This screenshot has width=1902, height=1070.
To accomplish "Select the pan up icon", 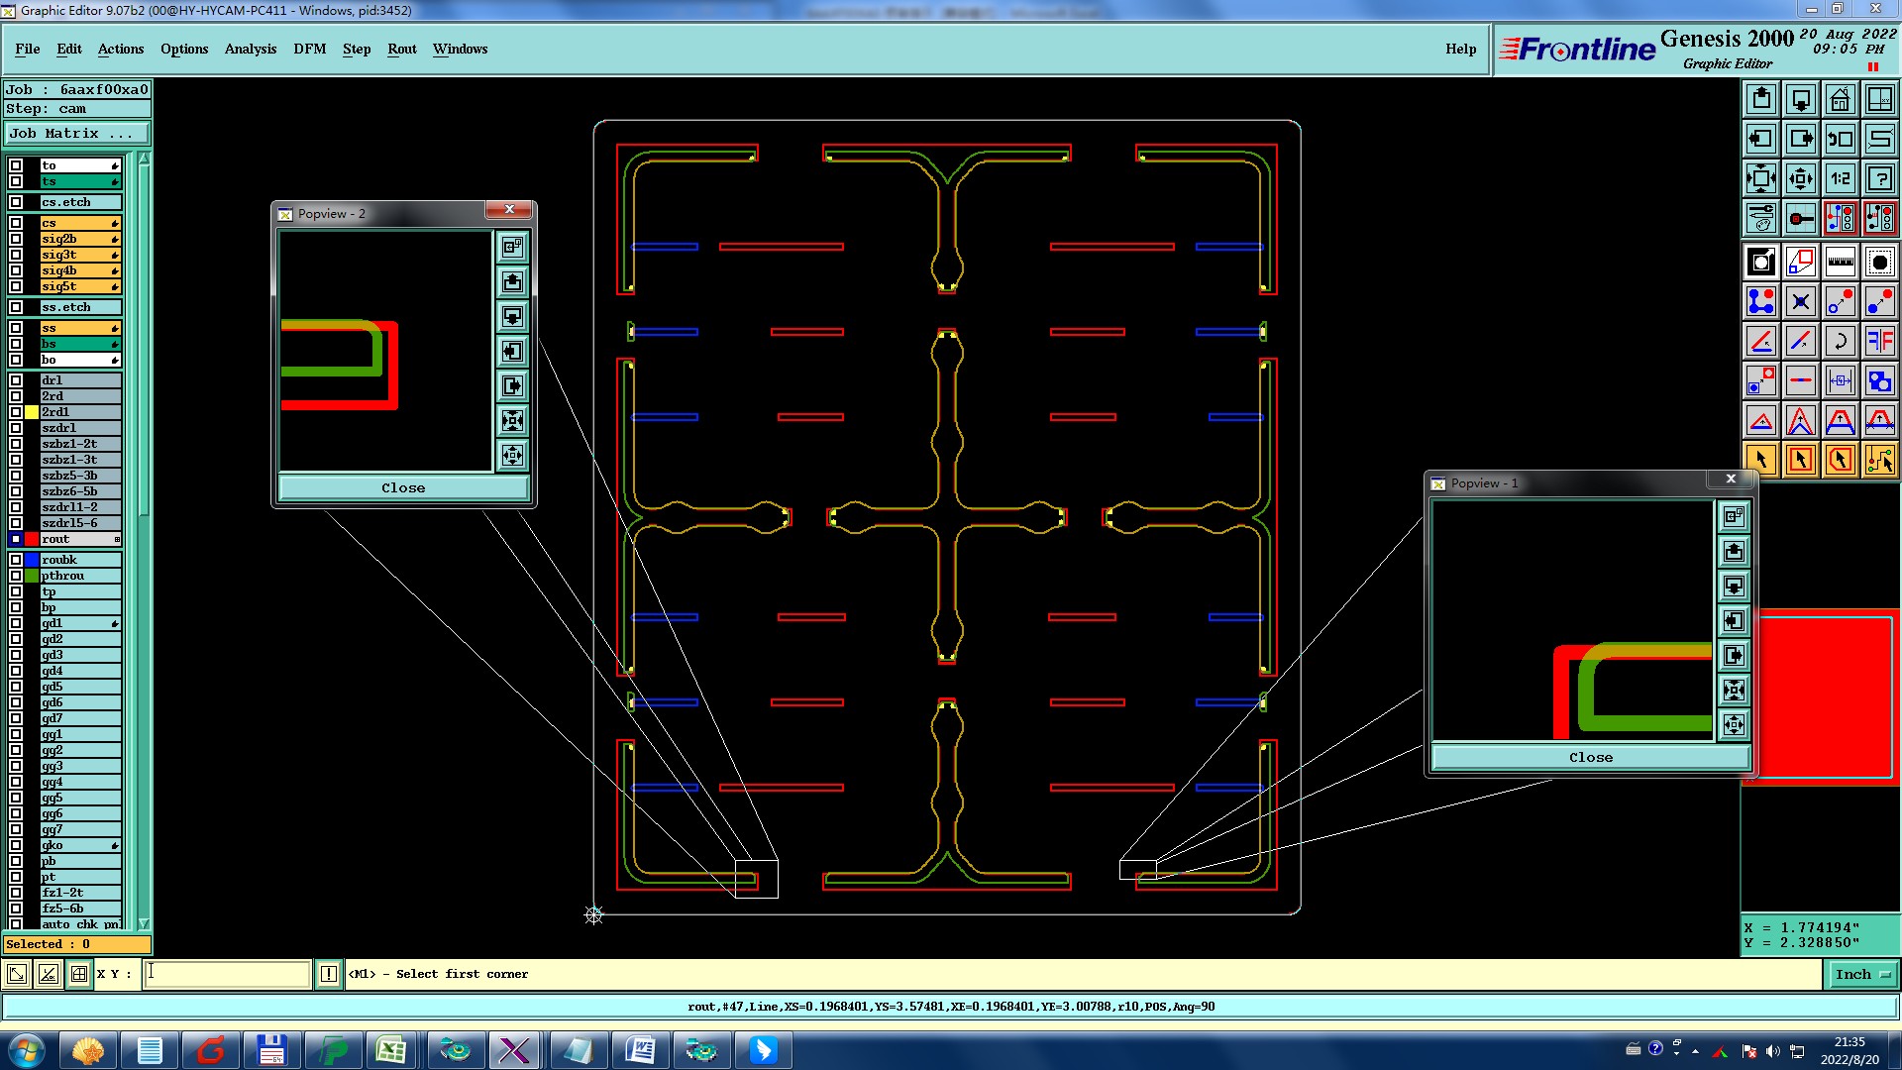I will 1761,99.
